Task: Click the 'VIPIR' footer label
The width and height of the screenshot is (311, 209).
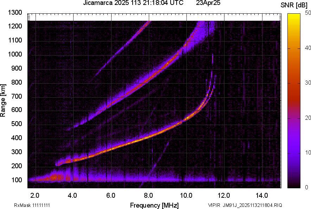Action: tap(214, 205)
